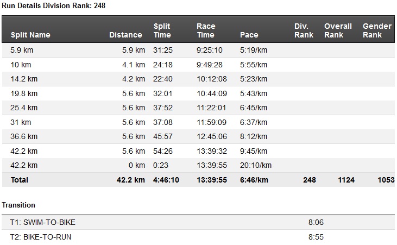The image size is (397, 245).
Task: Click the T2: BIKE-TO-RUN time 8:55
Action: pyautogui.click(x=316, y=237)
